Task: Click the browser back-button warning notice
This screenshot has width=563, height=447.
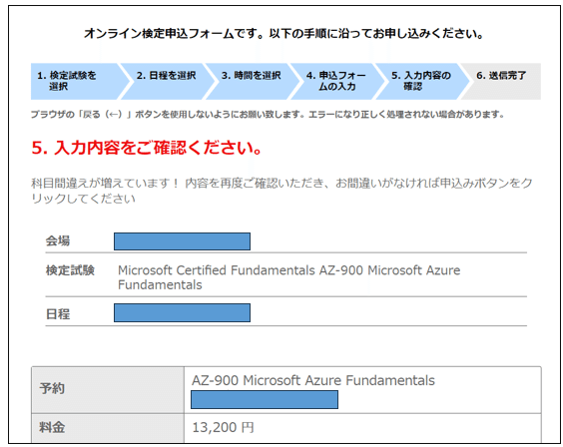Action: 268,115
